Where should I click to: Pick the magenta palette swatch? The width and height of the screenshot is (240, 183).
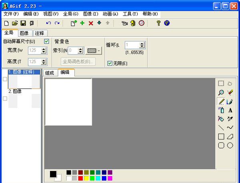coord(110,178)
